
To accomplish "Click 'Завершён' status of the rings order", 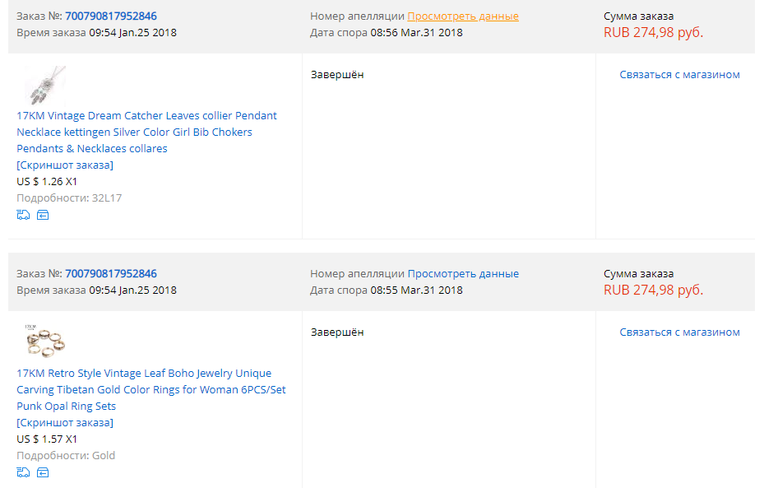I will [337, 332].
